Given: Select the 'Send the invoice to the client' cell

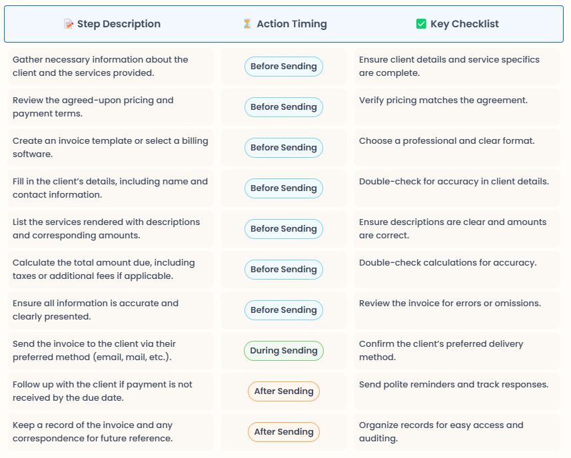Looking at the screenshot, I should 111,351.
